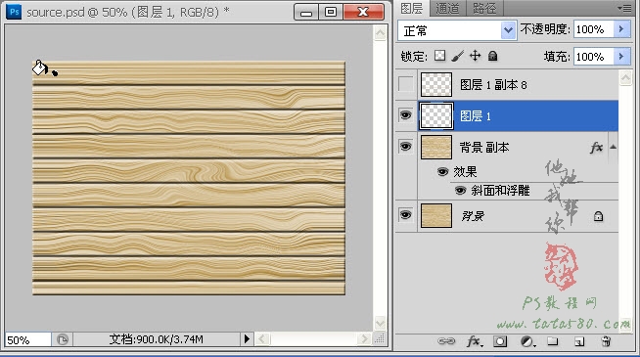Viewport: 640px width, 357px height.
Task: Add a layer mask via the mask icon
Action: (500, 341)
